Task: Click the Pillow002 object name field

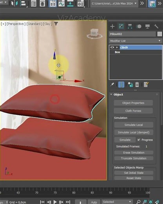Action: [132, 34]
